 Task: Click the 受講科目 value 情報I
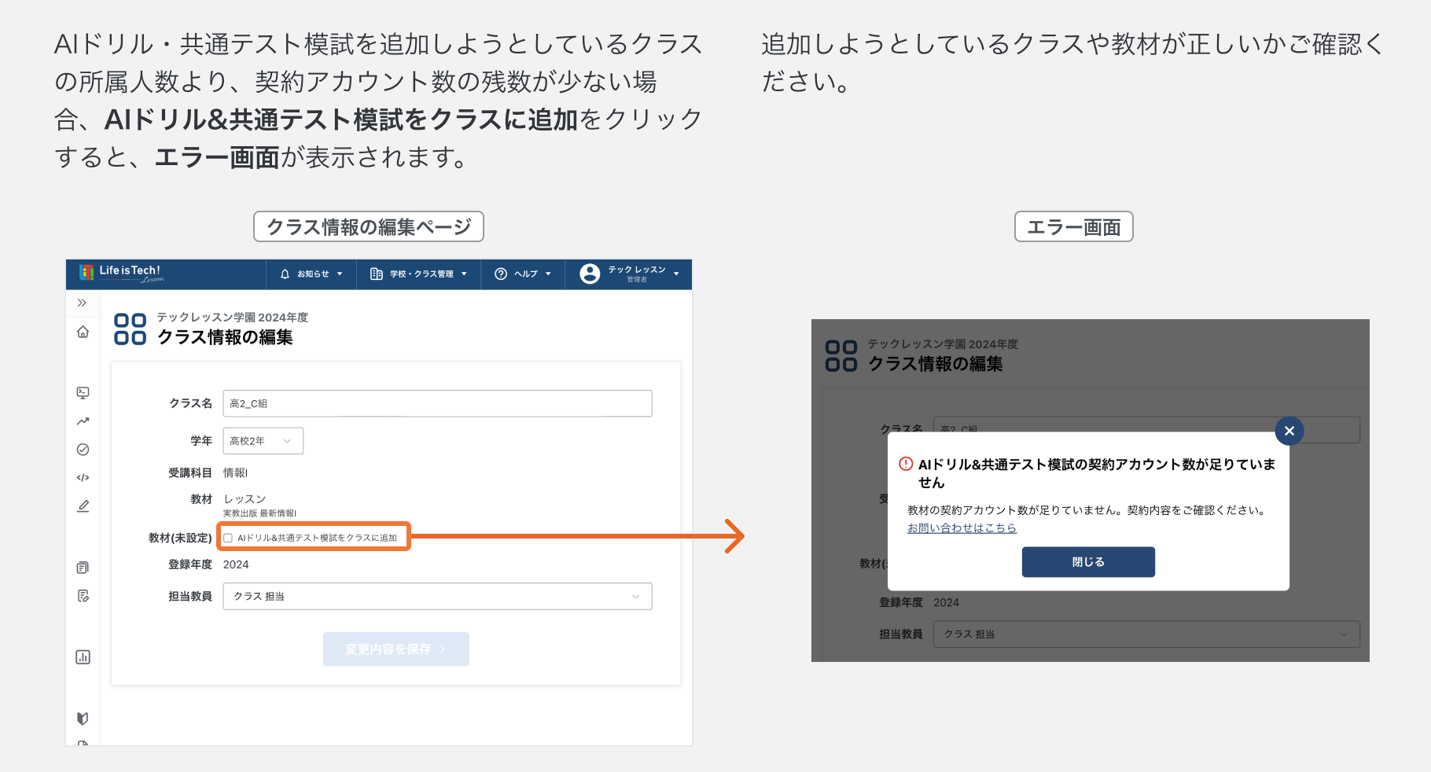click(x=235, y=473)
